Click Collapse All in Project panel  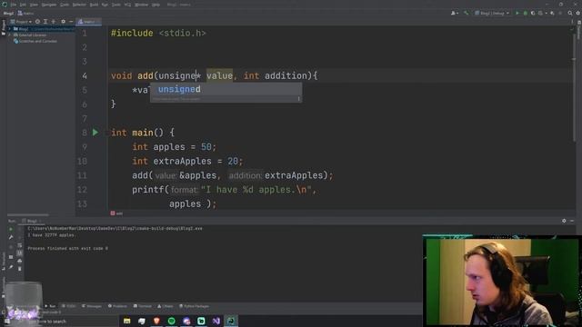[x=53, y=22]
